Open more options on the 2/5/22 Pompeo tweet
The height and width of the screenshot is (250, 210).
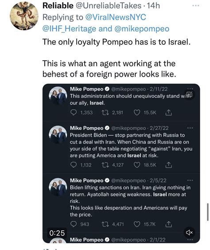190,180
